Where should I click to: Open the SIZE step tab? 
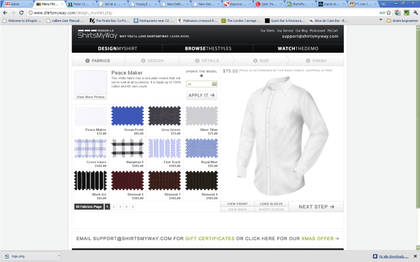coord(261,61)
